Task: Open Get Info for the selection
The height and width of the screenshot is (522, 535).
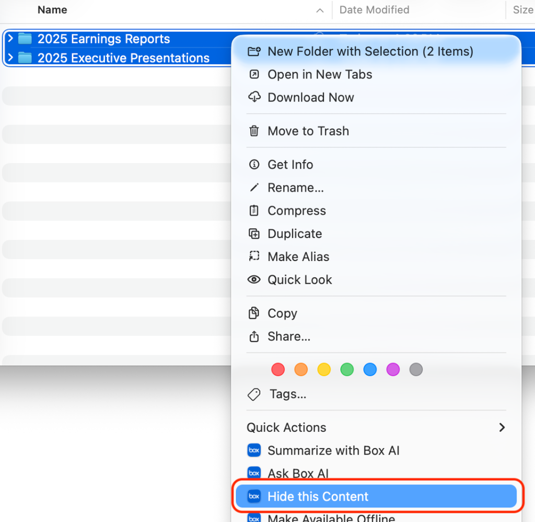Action: click(x=290, y=165)
